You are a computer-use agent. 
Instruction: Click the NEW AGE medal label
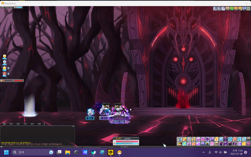(x=119, y=122)
